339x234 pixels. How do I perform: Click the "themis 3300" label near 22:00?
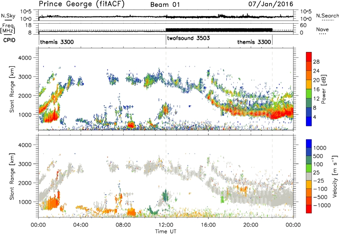(x=254, y=42)
